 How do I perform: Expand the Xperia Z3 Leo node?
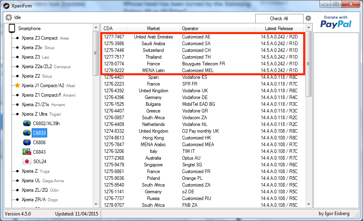(x=17, y=57)
